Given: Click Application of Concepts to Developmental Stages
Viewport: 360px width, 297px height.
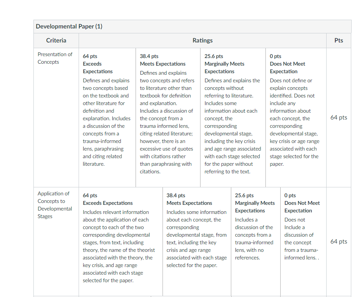Looking at the screenshot, I should 55,205.
